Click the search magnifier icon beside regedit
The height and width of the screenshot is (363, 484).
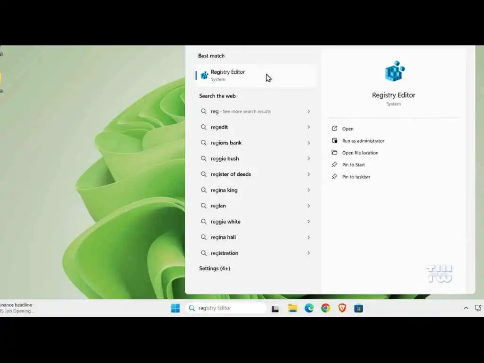point(204,127)
